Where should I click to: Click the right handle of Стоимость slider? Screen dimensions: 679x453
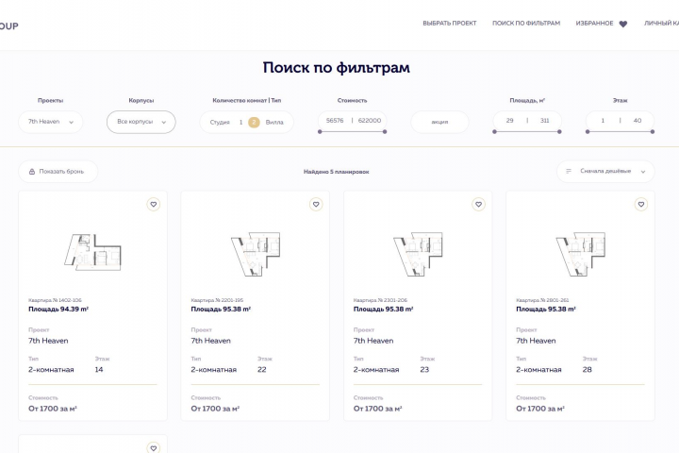[x=385, y=132]
